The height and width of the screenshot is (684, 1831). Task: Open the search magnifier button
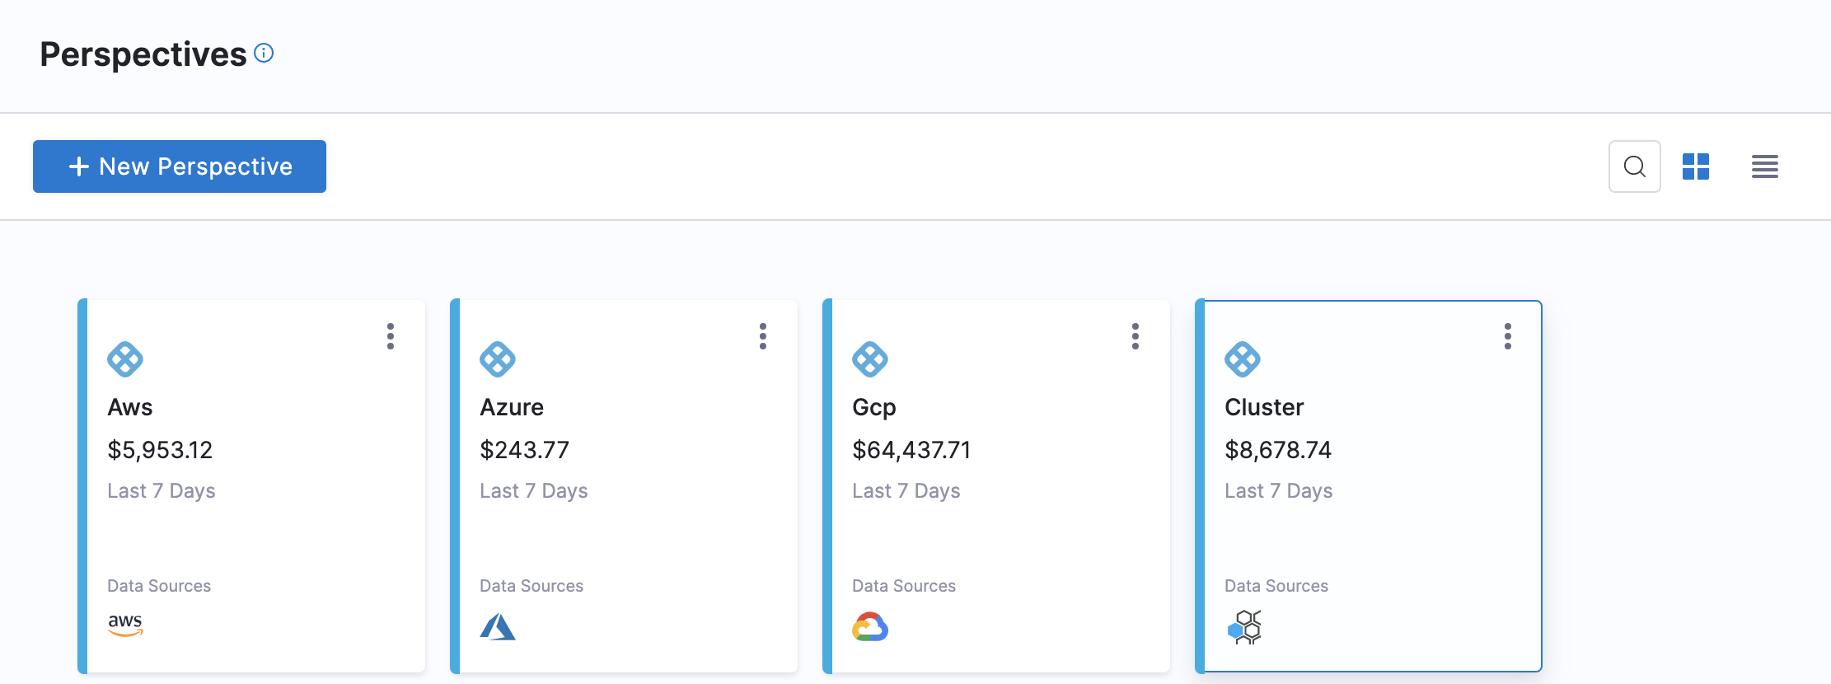1635,166
